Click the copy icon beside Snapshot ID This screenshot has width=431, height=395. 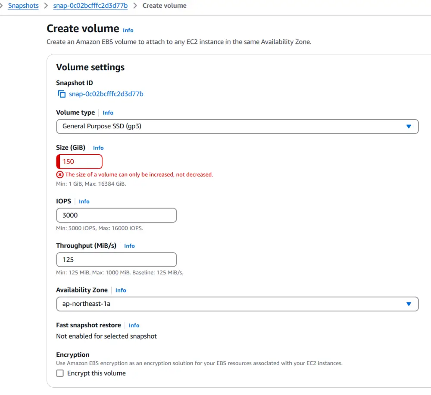(62, 94)
